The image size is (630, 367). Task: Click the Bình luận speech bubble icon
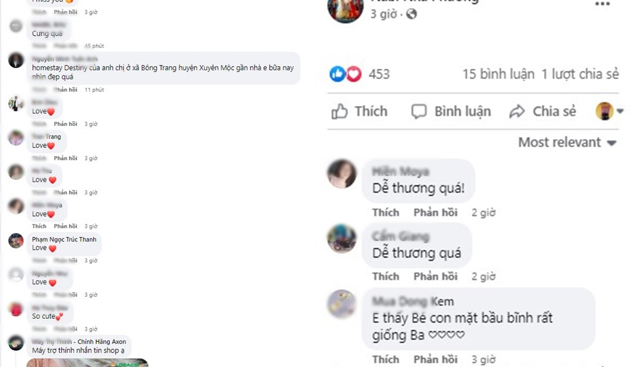(x=419, y=112)
